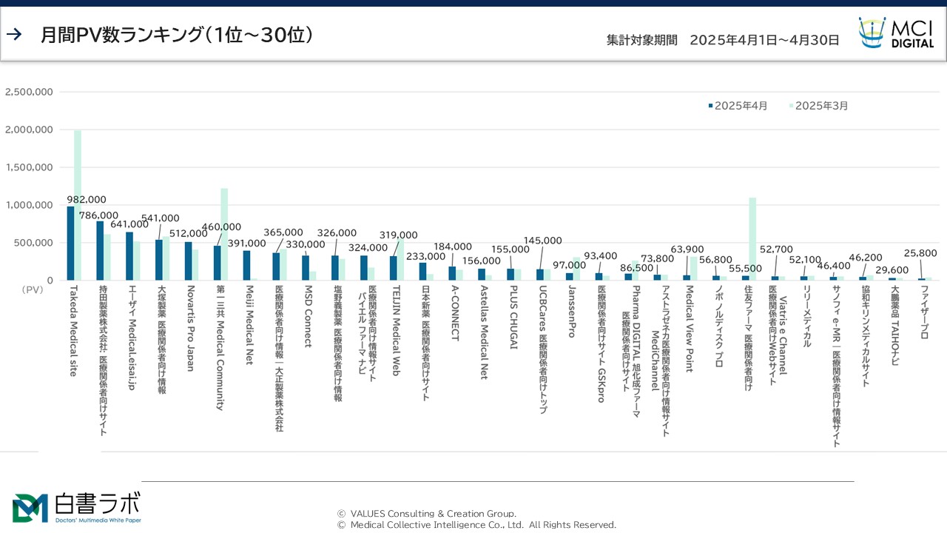
Task: Click data label 73,800
Action: pos(657,258)
